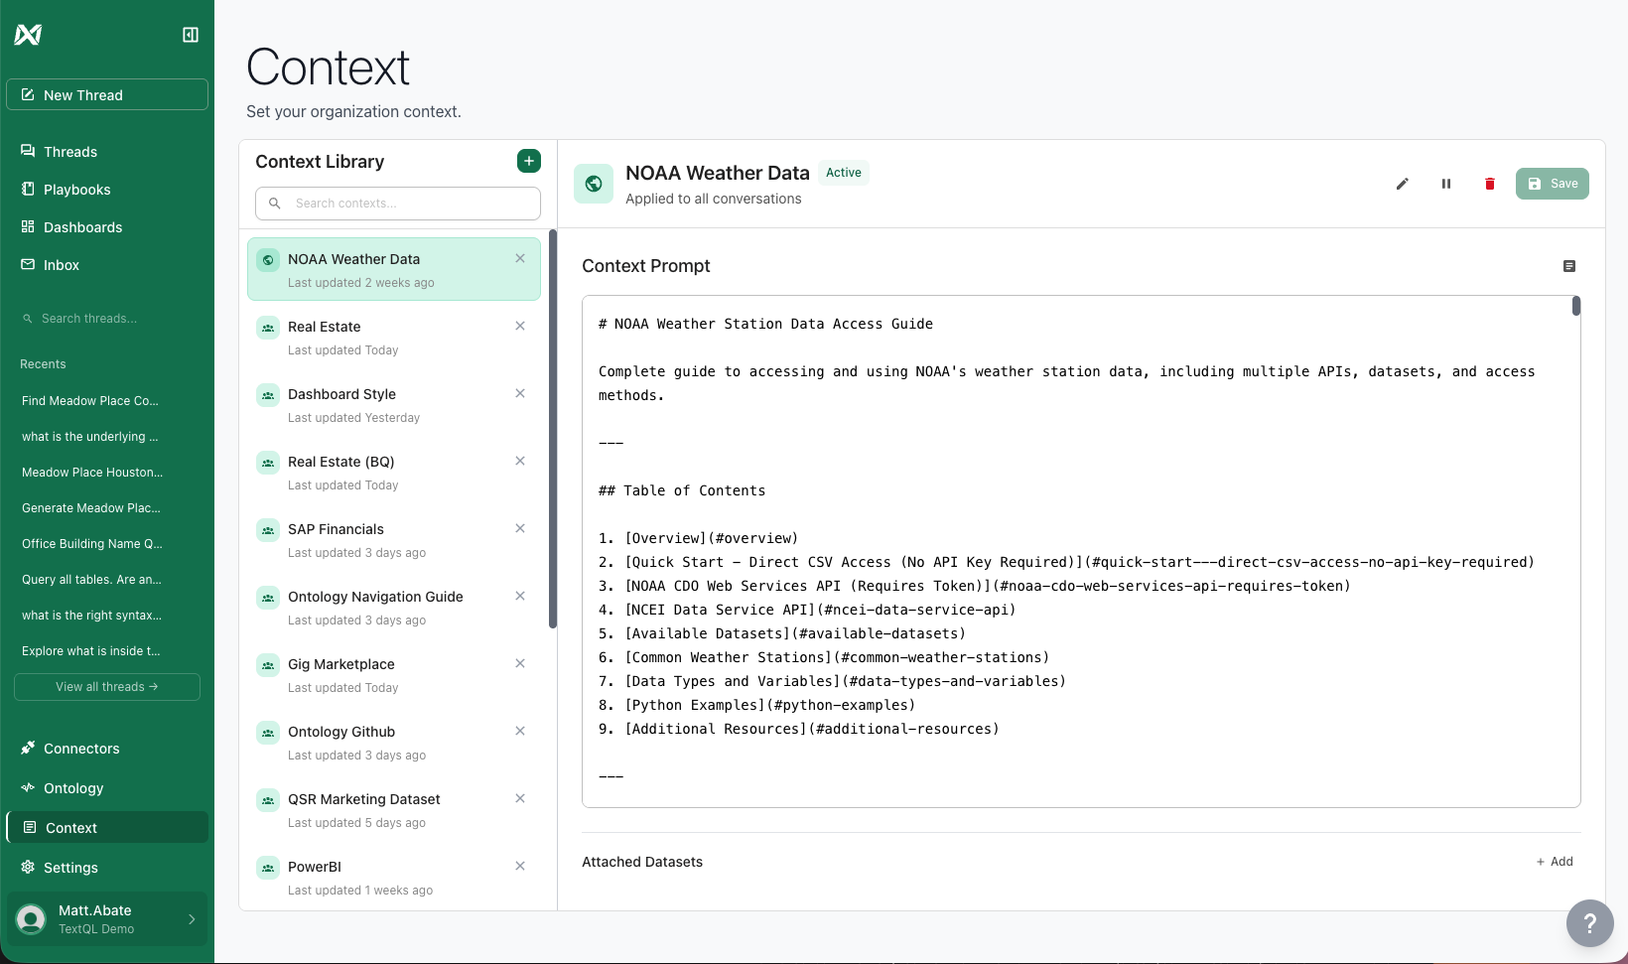The width and height of the screenshot is (1628, 964).
Task: Add an attached dataset with the Add button
Action: pyautogui.click(x=1554, y=861)
